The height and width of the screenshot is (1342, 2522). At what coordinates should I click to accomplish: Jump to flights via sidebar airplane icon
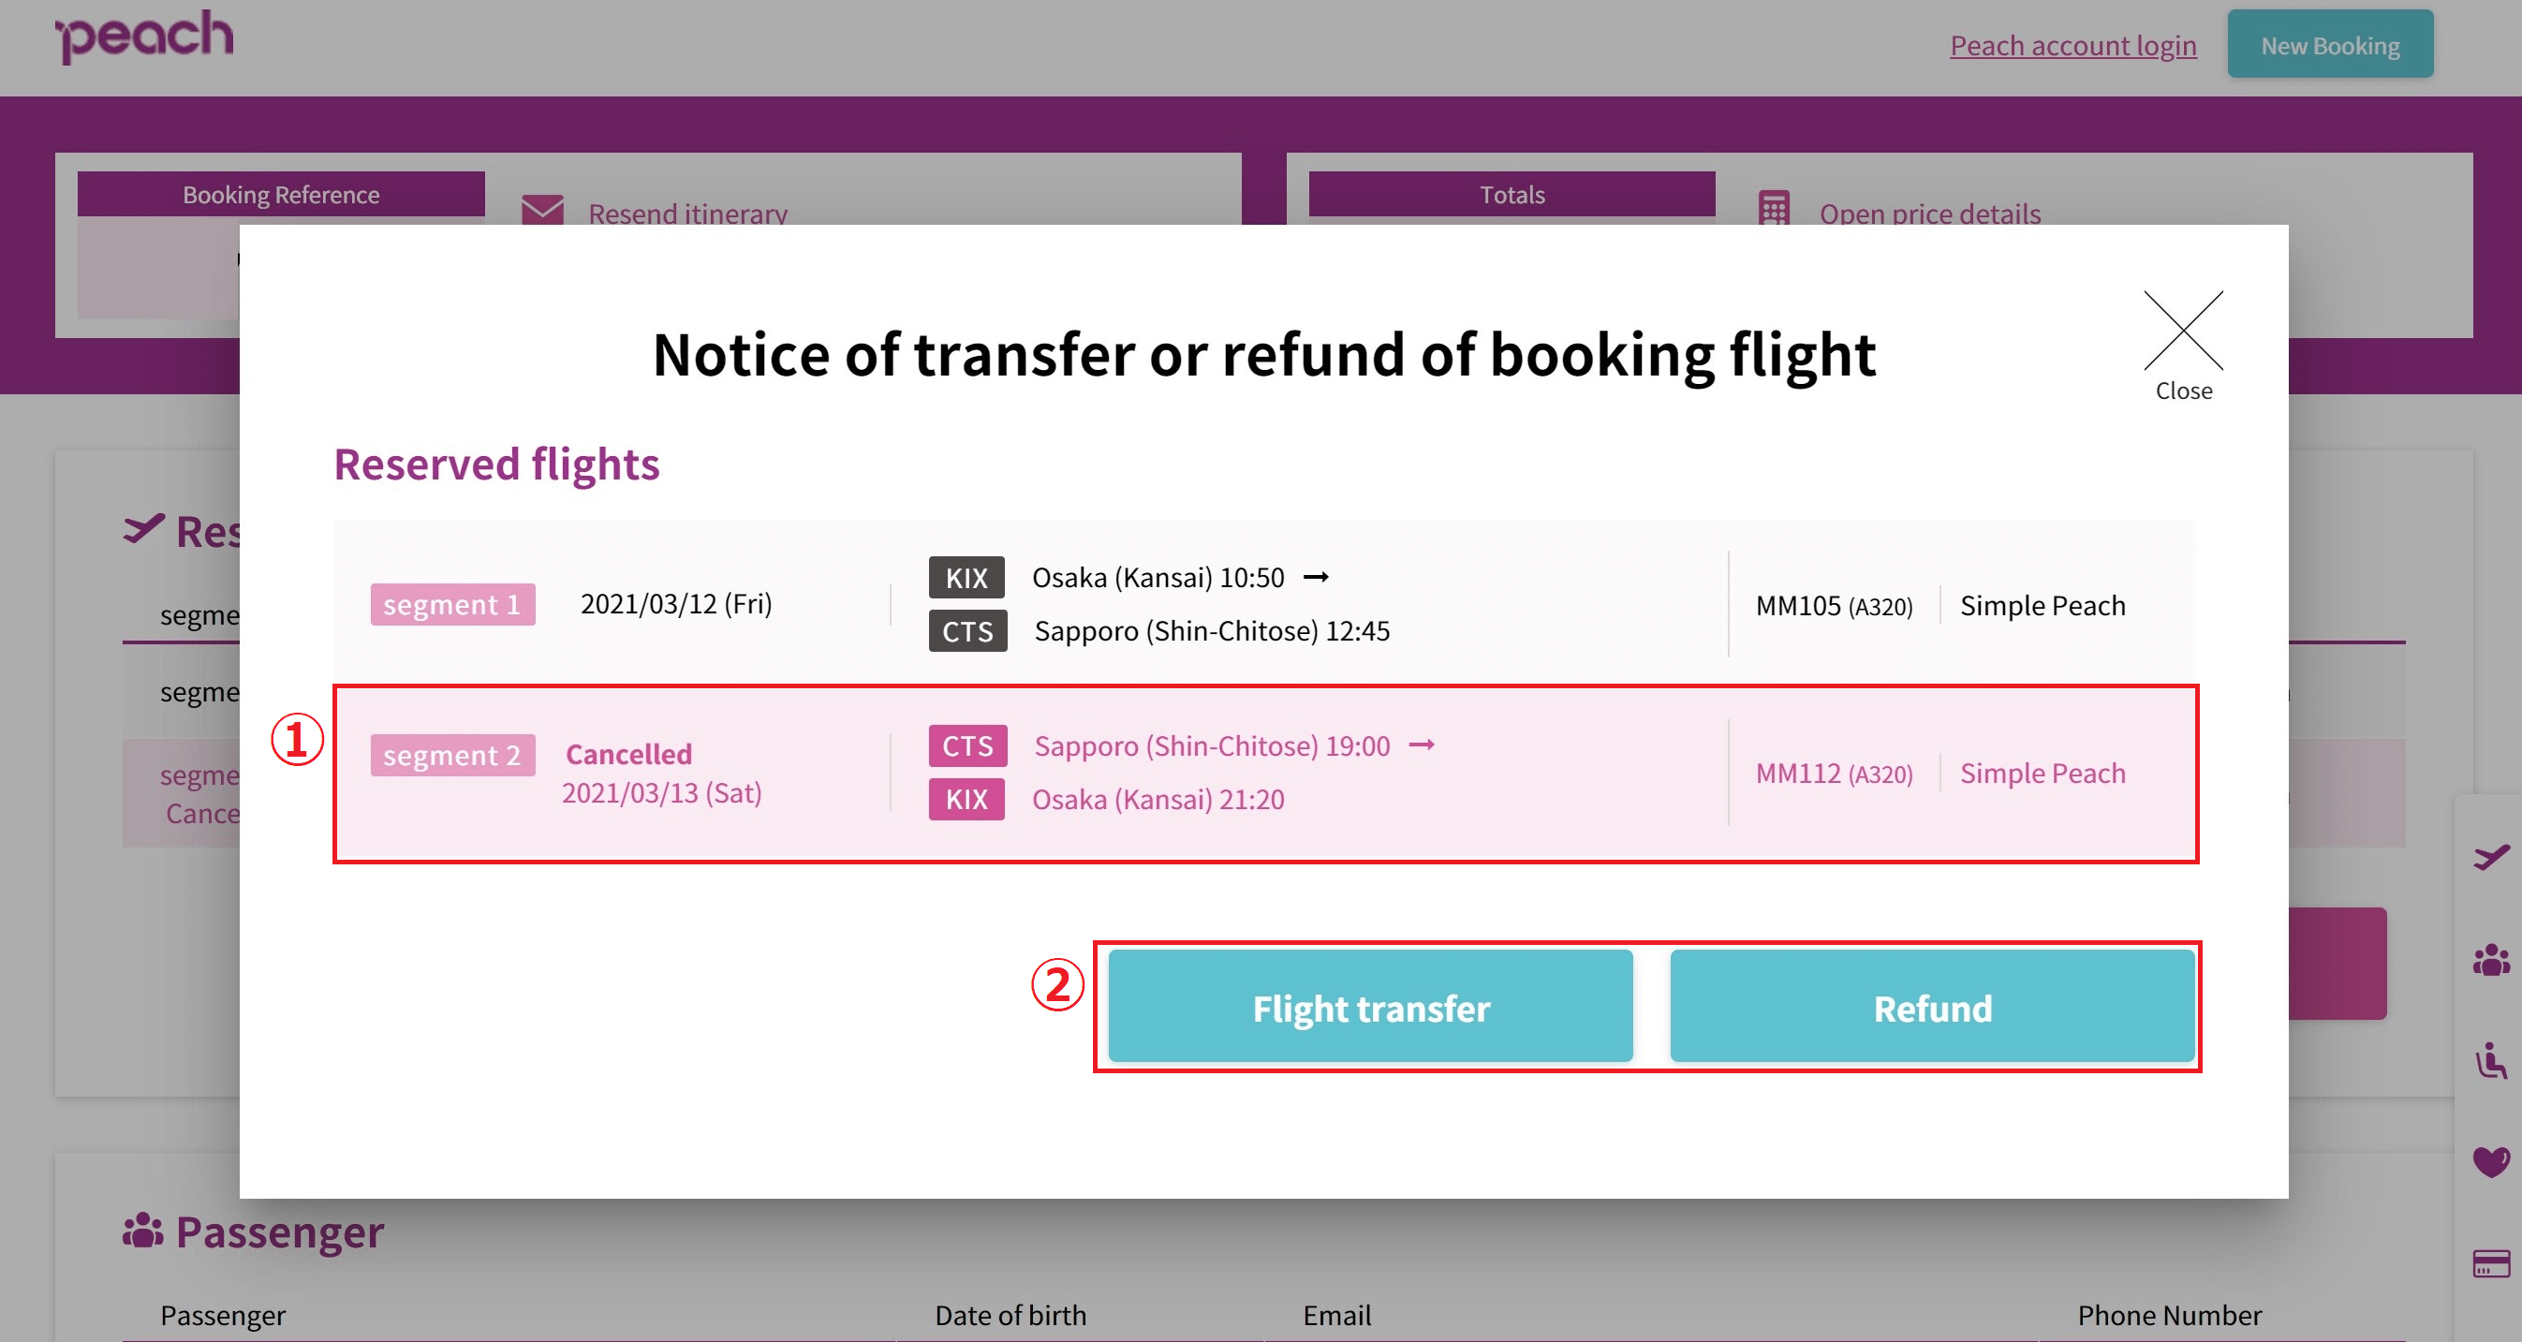(x=2491, y=857)
